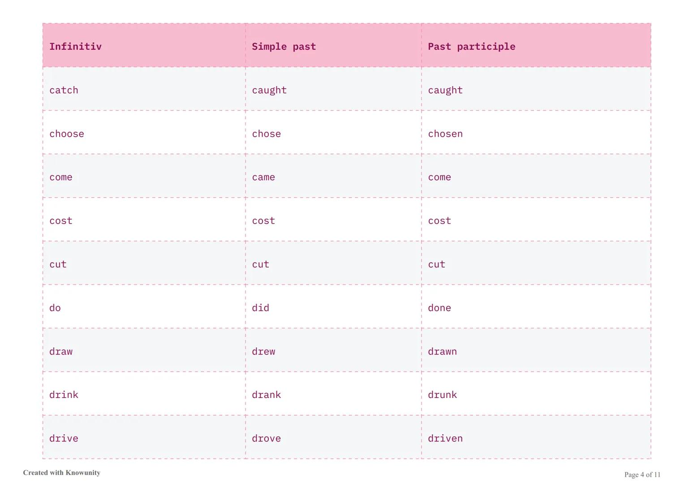The image size is (684, 484).
Task: Click the Simple past column header
Action: [284, 47]
